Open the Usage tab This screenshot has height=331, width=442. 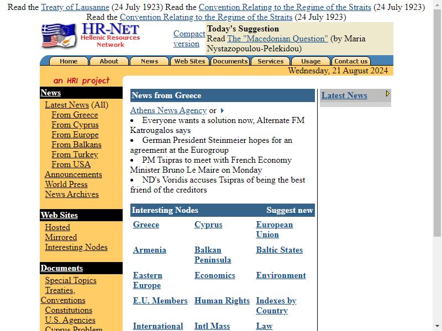[x=311, y=61]
